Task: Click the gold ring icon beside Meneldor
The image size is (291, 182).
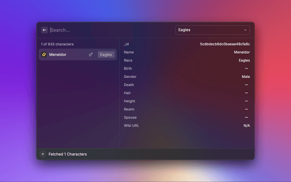Action: pyautogui.click(x=44, y=55)
